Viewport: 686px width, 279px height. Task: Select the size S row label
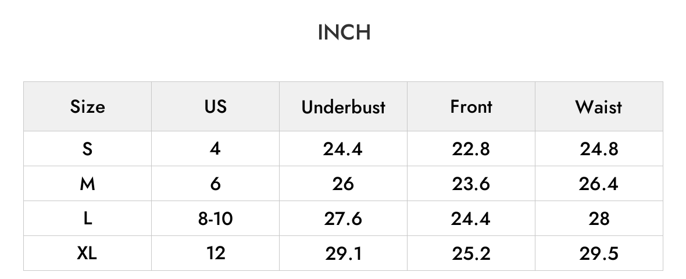click(88, 149)
